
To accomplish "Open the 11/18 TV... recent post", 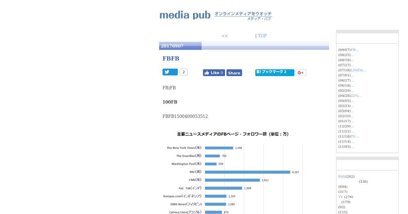I will [x=355, y=136].
